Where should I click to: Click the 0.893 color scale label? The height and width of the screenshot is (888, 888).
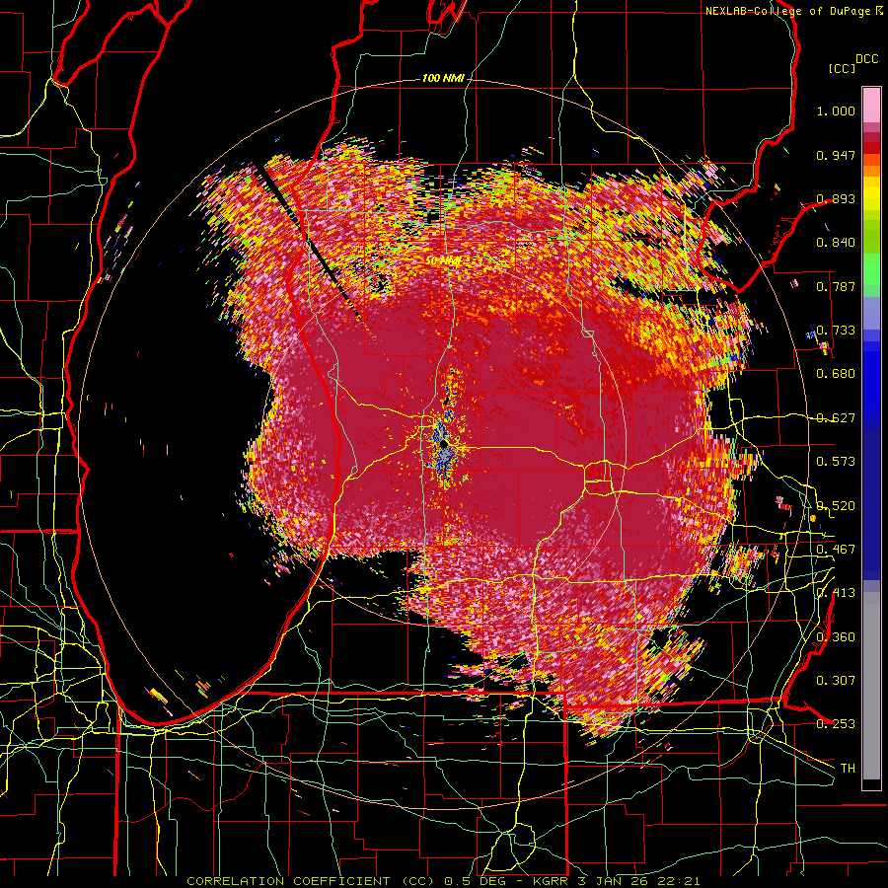click(836, 198)
